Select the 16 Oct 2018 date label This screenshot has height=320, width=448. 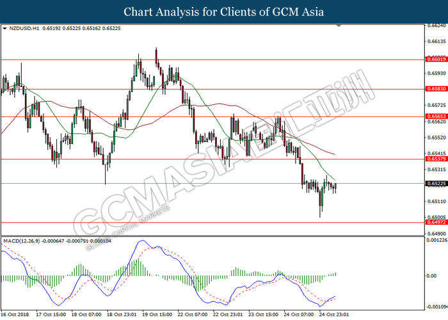pyautogui.click(x=16, y=315)
